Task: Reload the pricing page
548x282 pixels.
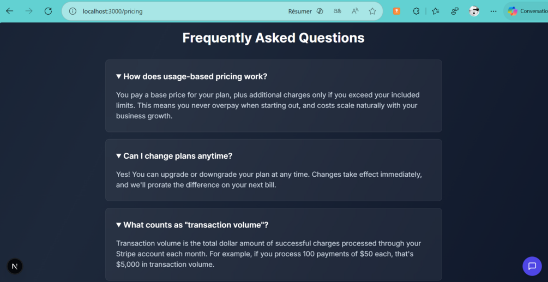Action: click(x=48, y=11)
